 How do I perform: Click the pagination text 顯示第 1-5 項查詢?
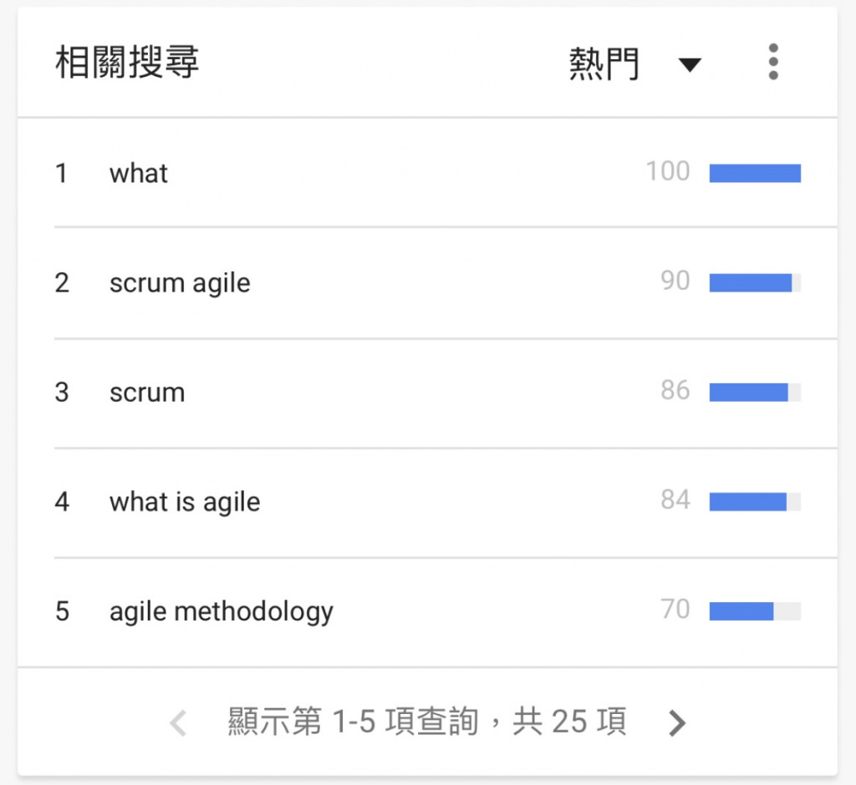tap(354, 722)
